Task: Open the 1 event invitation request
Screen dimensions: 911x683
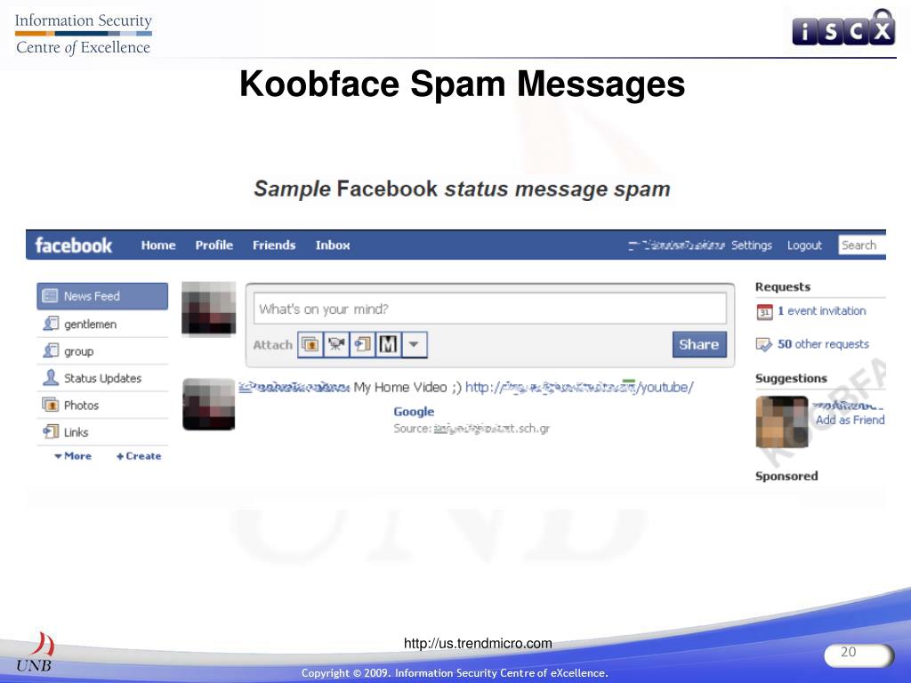Action: pyautogui.click(x=821, y=310)
